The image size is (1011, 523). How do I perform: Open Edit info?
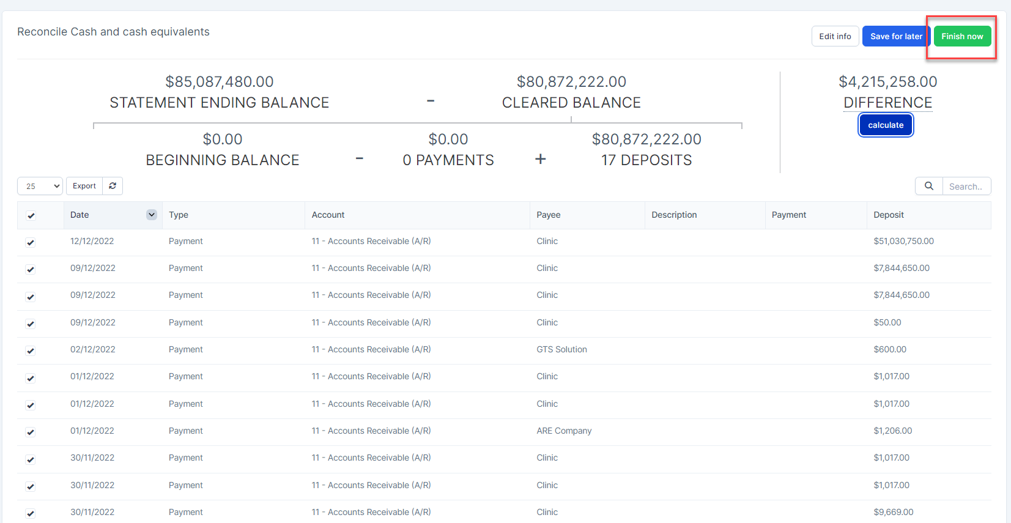pyautogui.click(x=835, y=36)
